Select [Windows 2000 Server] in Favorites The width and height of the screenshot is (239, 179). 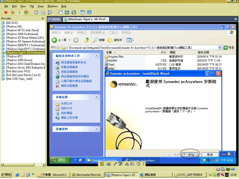[19, 60]
